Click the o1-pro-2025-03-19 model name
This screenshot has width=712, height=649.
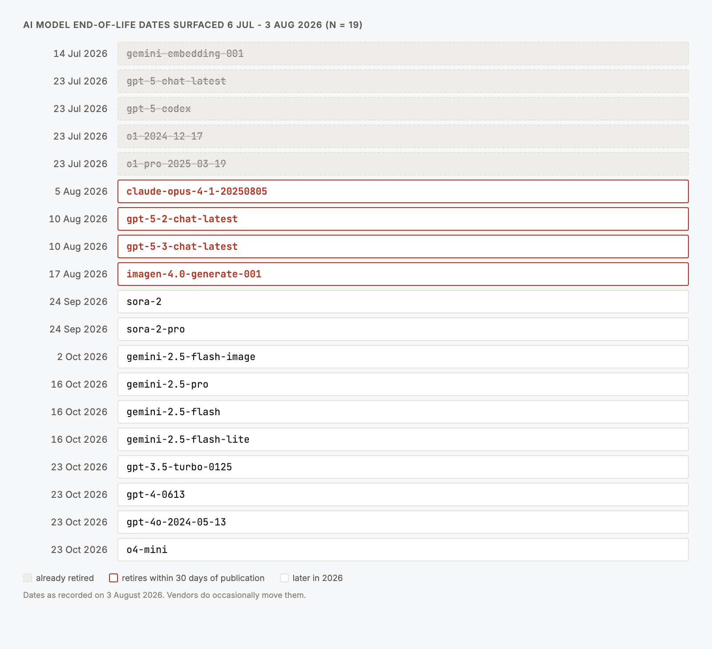pos(176,164)
